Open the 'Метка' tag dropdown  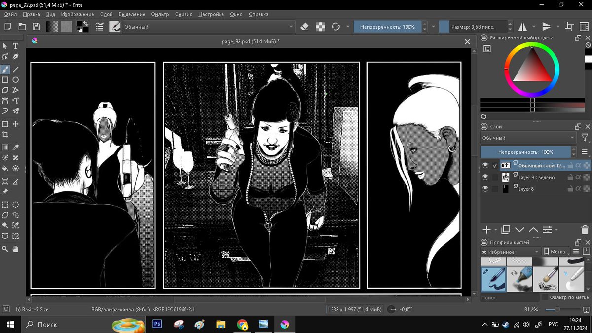tap(556, 252)
